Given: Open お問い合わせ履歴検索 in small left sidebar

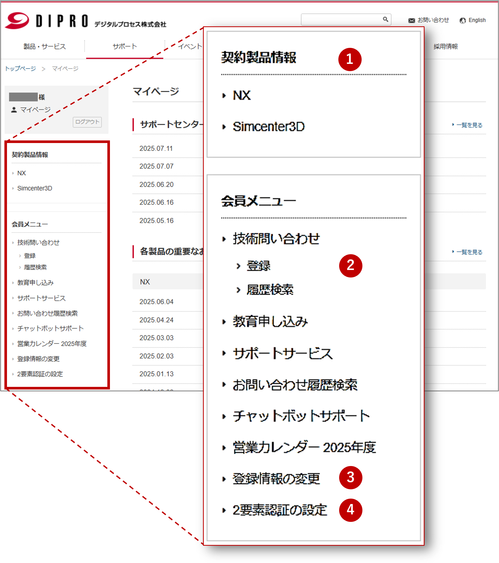Looking at the screenshot, I should coord(47,313).
